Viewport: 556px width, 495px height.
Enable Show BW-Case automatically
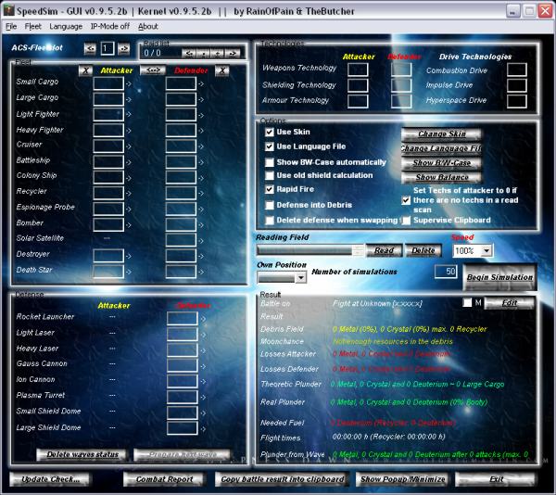point(270,162)
